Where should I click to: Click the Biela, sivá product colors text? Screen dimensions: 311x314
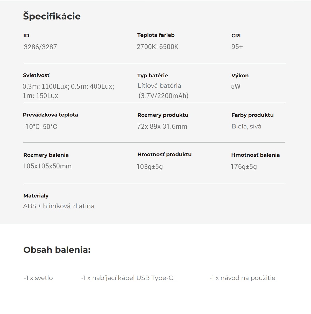(x=246, y=126)
